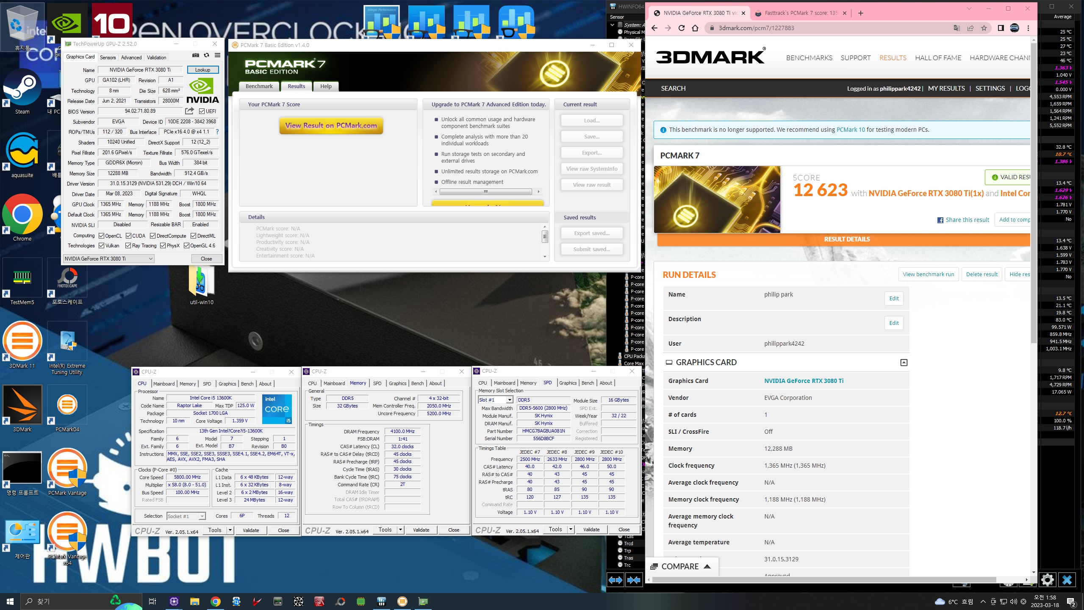Open the Tools dropdown arrow in CPU-Z Memory window

[400, 530]
